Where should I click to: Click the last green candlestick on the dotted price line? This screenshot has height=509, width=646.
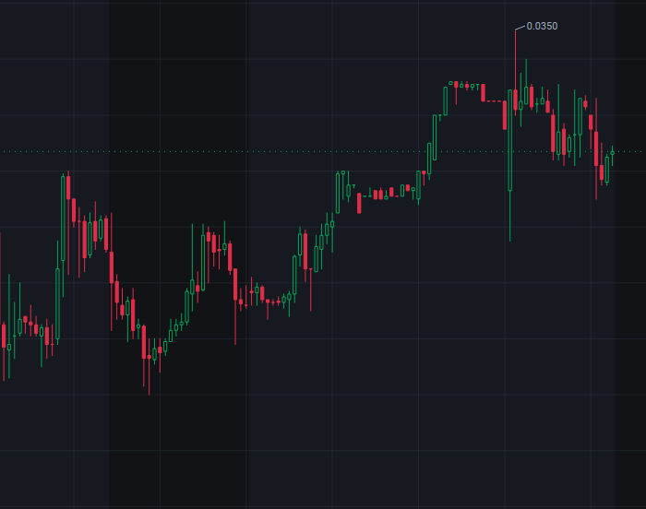click(x=612, y=155)
